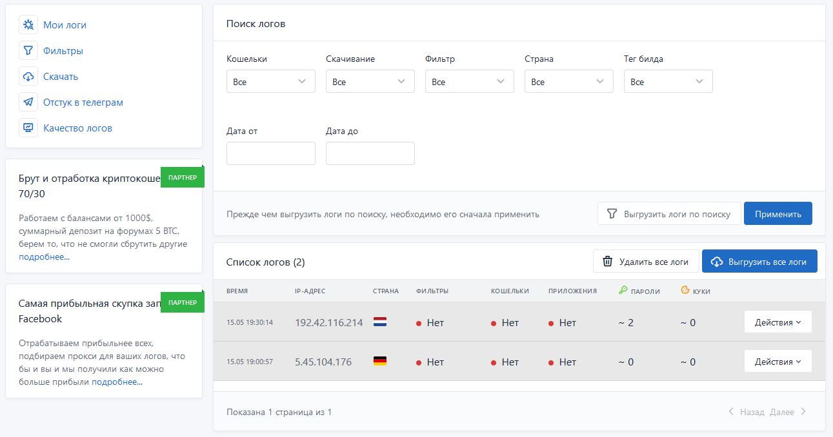The image size is (833, 437).
Task: Expand the Страна dropdown
Action: click(568, 82)
